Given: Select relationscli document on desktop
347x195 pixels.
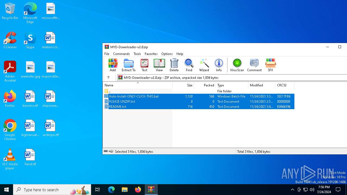Looking at the screenshot, I should [51, 40].
